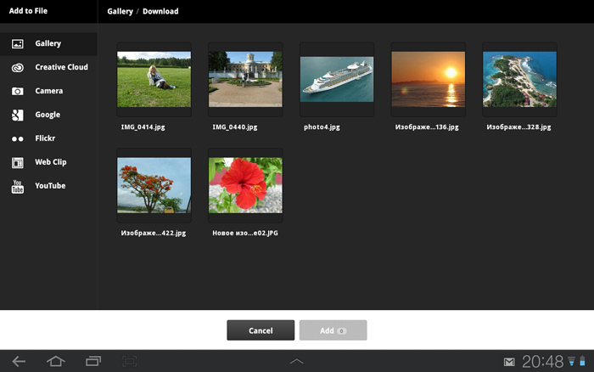Image resolution: width=594 pixels, height=372 pixels.
Task: Open the Web Clip source icon
Action: (17, 162)
